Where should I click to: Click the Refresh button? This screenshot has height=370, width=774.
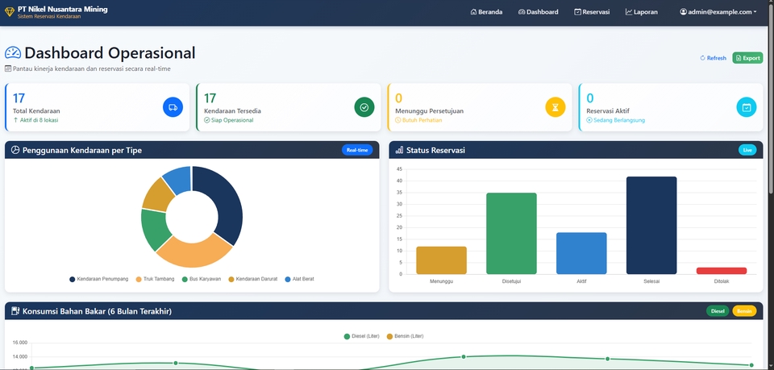(714, 58)
